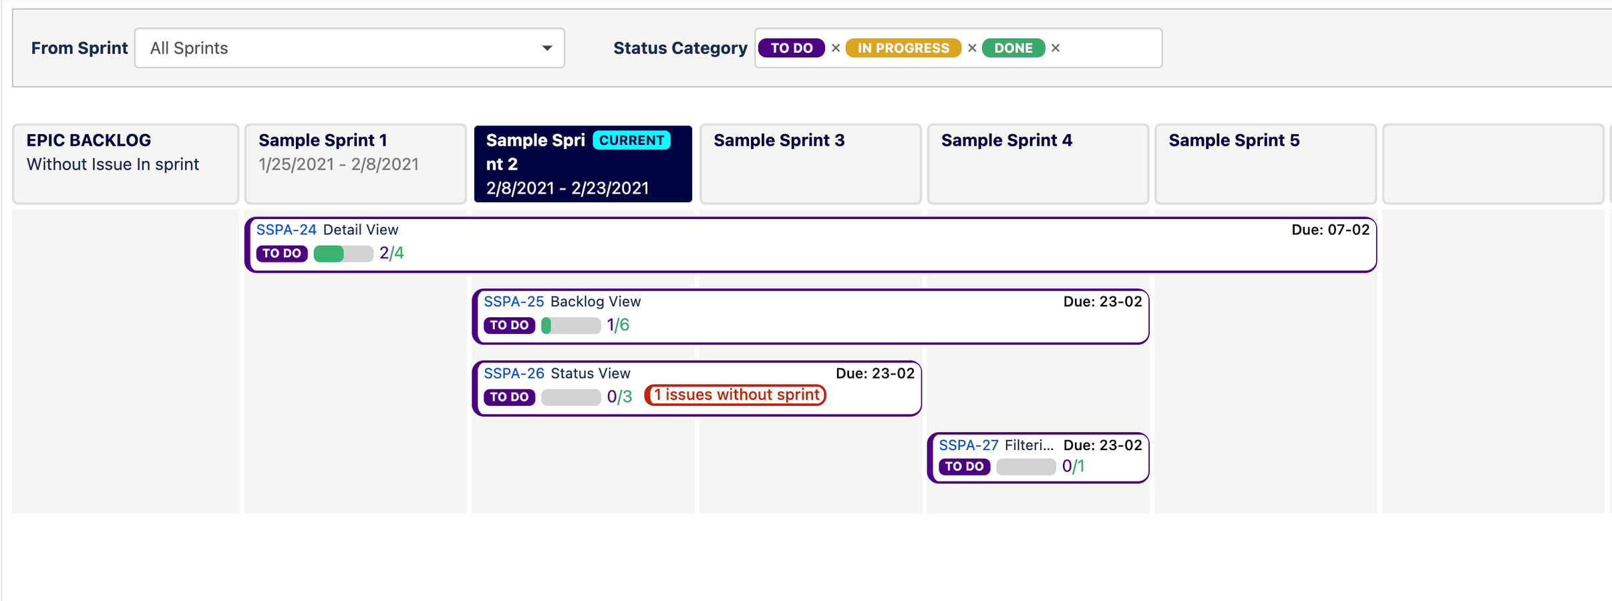Click the SSPA-25 progress bar
Screen dimensions: 1612x601
coord(571,326)
